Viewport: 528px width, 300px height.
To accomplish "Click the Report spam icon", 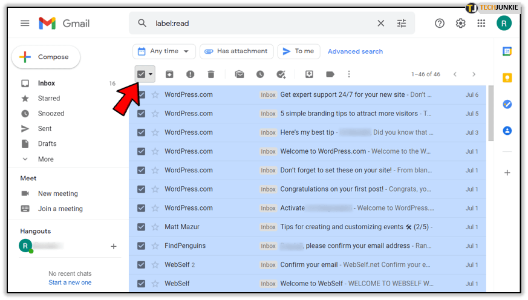I will pos(190,74).
